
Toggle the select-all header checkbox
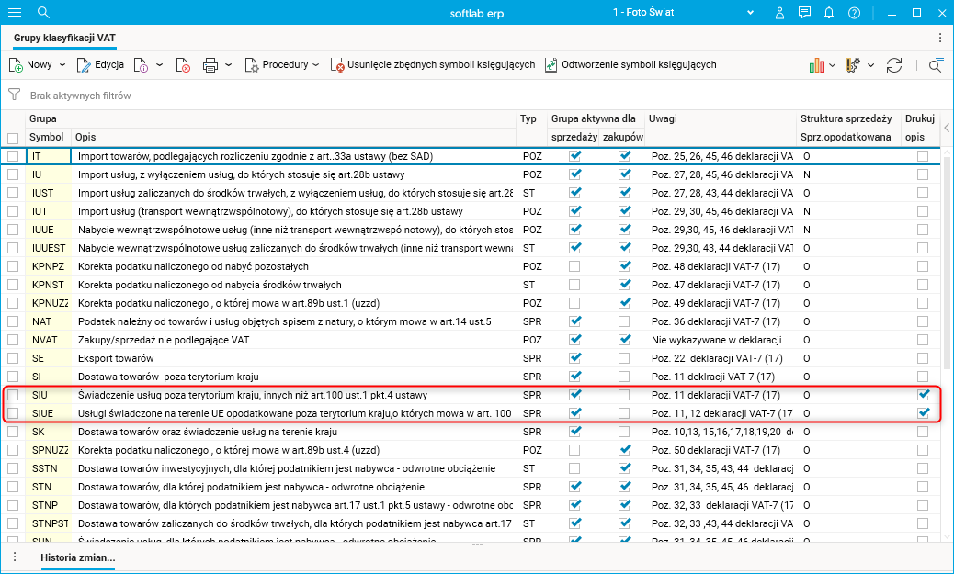13,138
